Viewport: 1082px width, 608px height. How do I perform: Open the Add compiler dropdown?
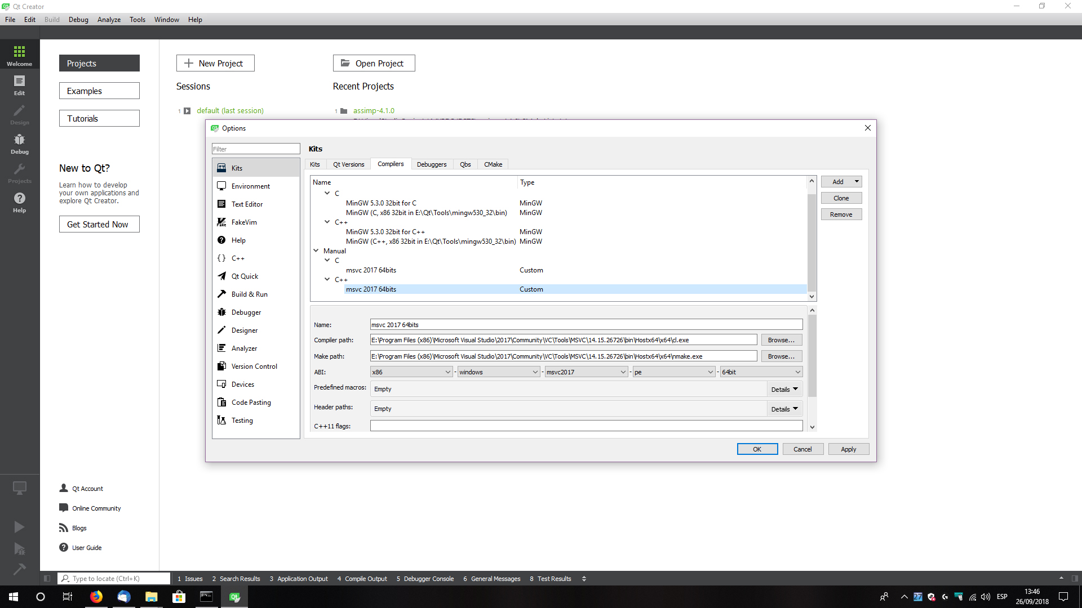(841, 181)
